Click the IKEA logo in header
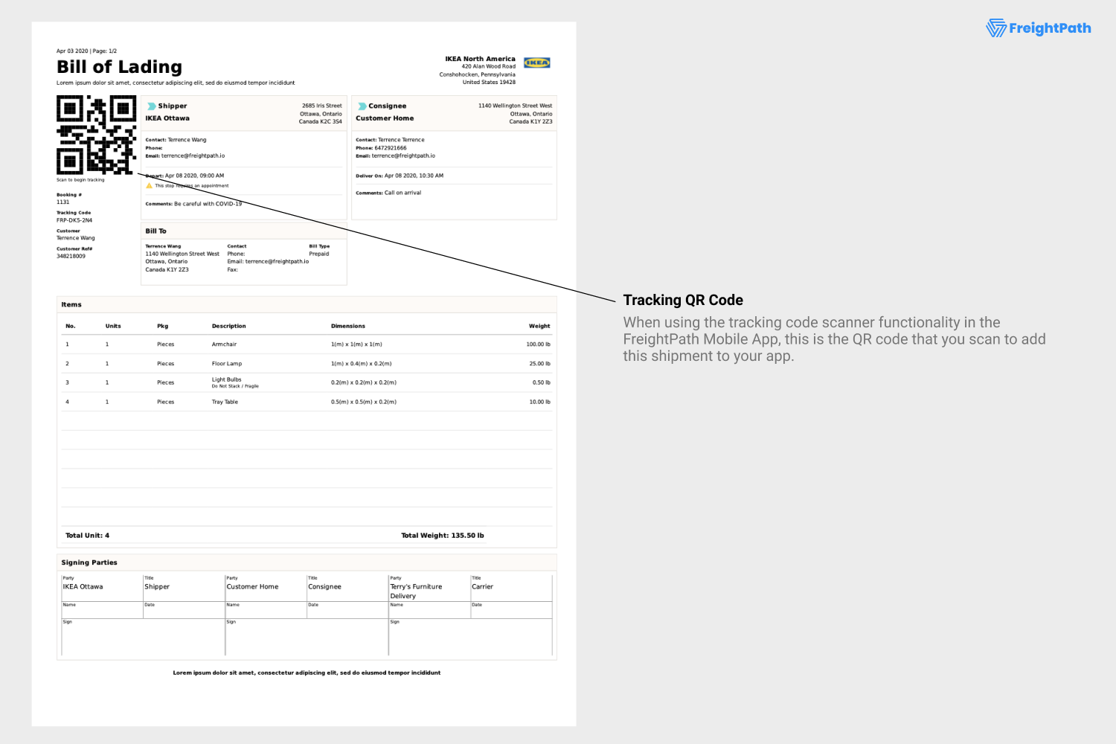 click(536, 62)
